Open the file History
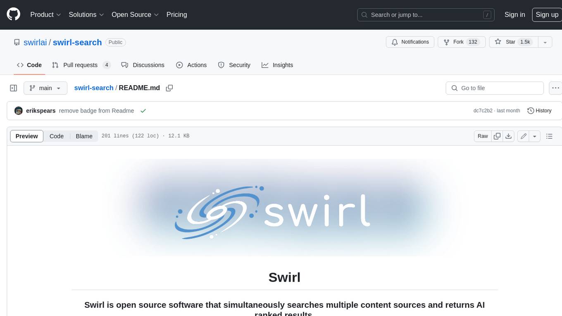562x316 pixels. point(539,111)
